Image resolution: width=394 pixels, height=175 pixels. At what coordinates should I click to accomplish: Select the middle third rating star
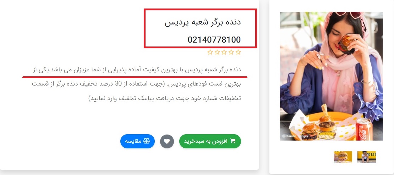pos(224,52)
